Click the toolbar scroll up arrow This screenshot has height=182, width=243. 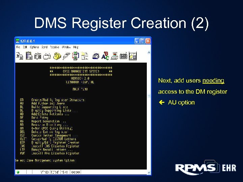coord(149,53)
